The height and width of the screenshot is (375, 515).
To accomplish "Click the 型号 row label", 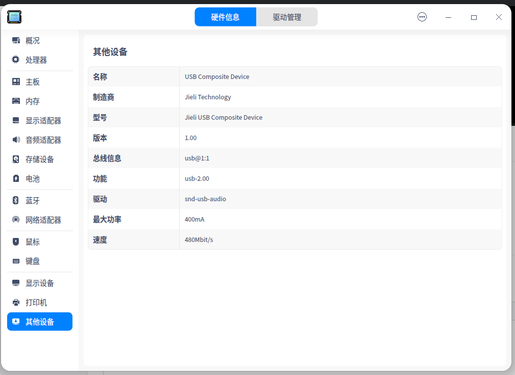I will 100,117.
